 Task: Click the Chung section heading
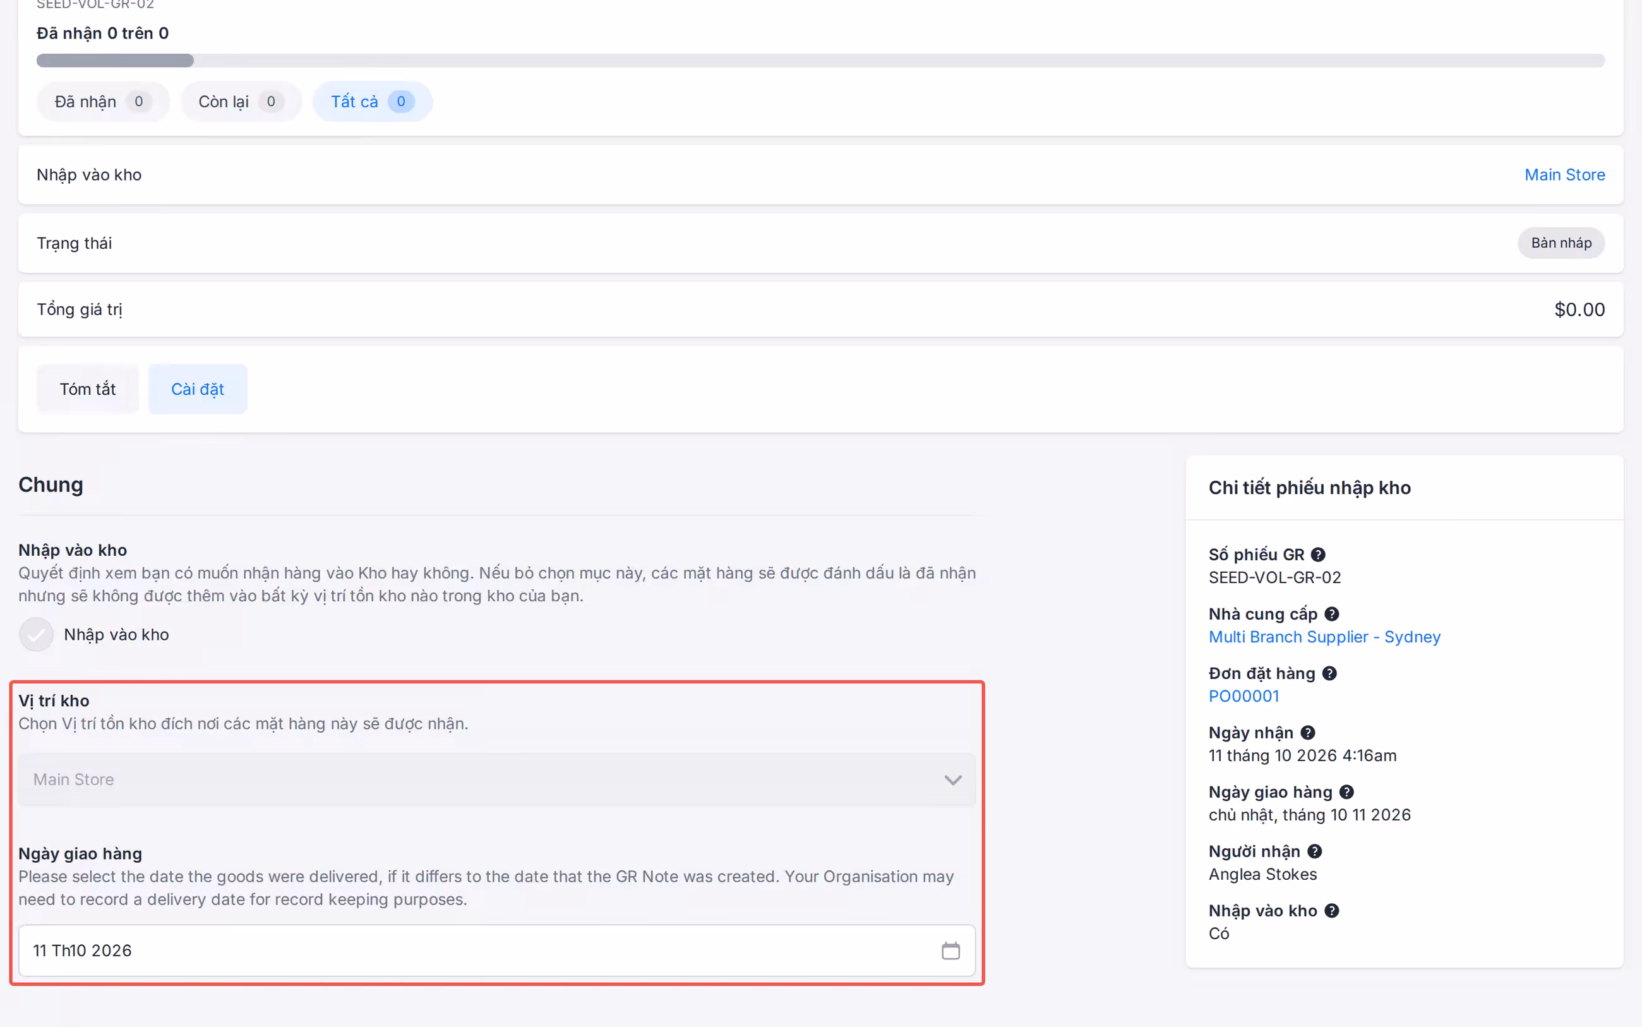click(51, 485)
